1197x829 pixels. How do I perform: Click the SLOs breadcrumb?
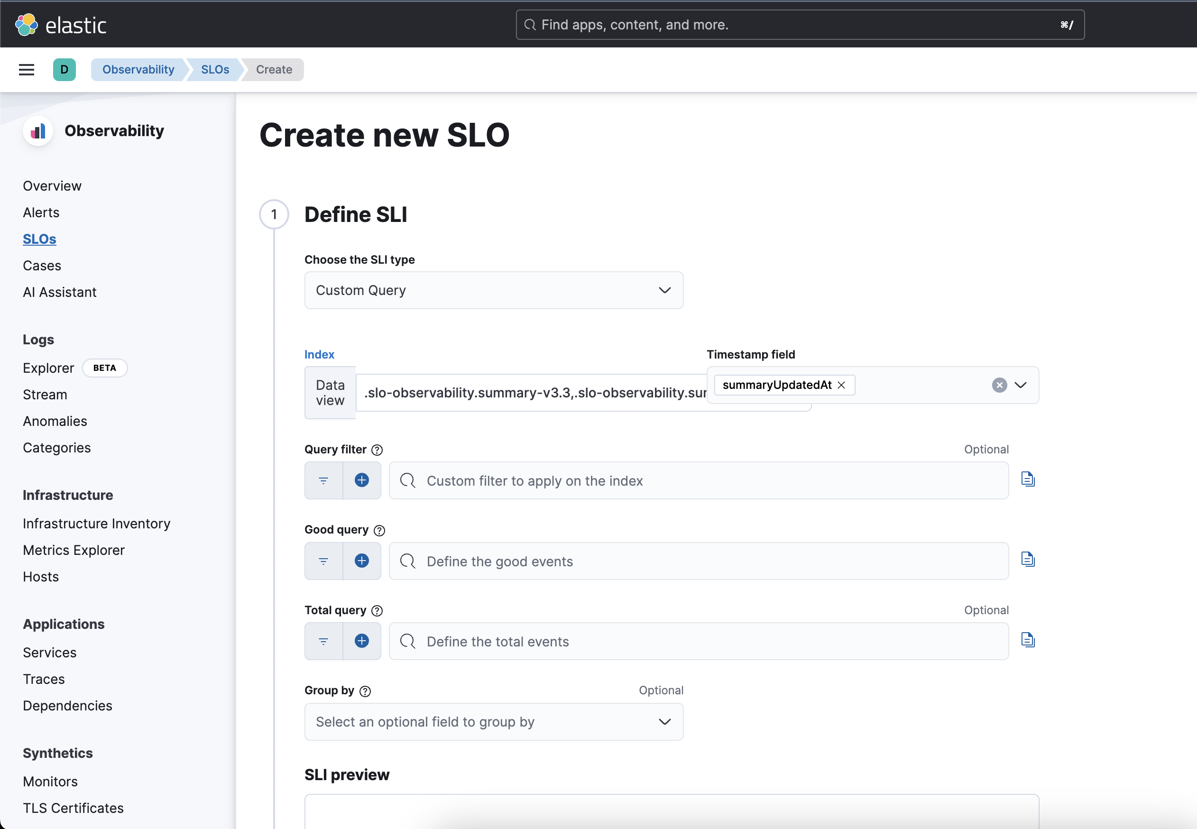(x=215, y=70)
